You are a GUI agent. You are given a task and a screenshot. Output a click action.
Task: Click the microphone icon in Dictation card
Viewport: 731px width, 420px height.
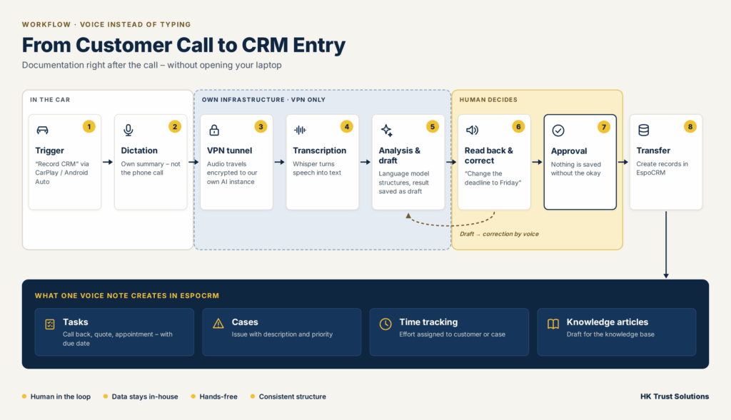coord(128,130)
